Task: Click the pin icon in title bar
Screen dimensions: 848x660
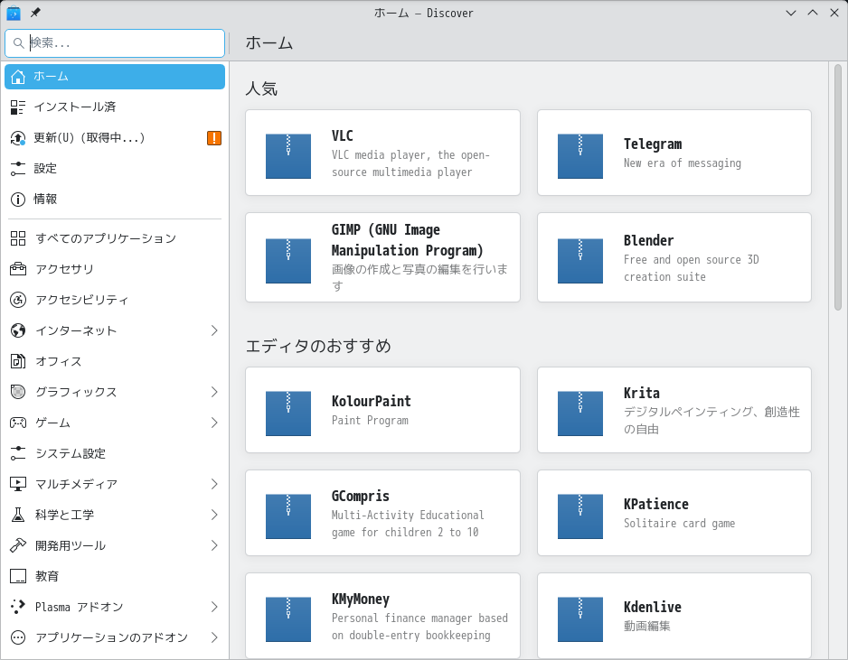Action: click(x=35, y=13)
